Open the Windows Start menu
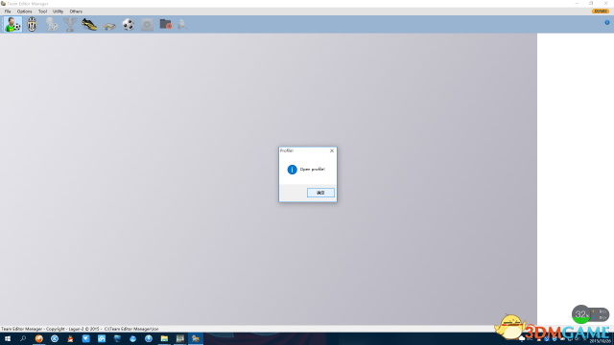The image size is (614, 345). [x=8, y=338]
